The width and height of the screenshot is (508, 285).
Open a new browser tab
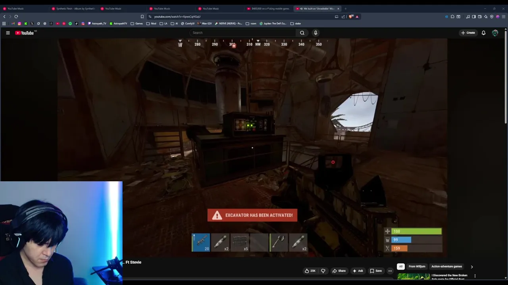click(x=346, y=8)
